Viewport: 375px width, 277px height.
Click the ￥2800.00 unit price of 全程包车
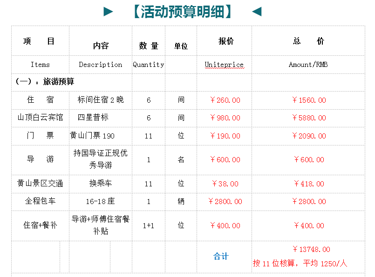pos(225,201)
